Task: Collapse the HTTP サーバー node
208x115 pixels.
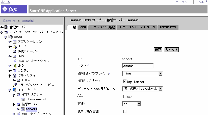Action: [10, 90]
